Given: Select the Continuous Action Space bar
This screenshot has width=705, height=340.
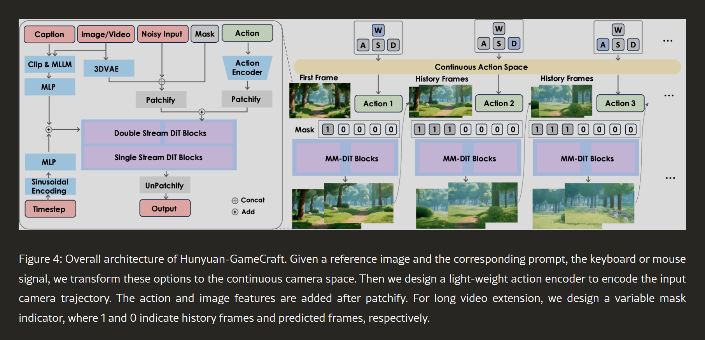Looking at the screenshot, I should [x=487, y=67].
